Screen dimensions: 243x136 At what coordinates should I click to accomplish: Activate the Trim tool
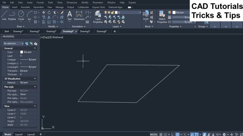54,12
